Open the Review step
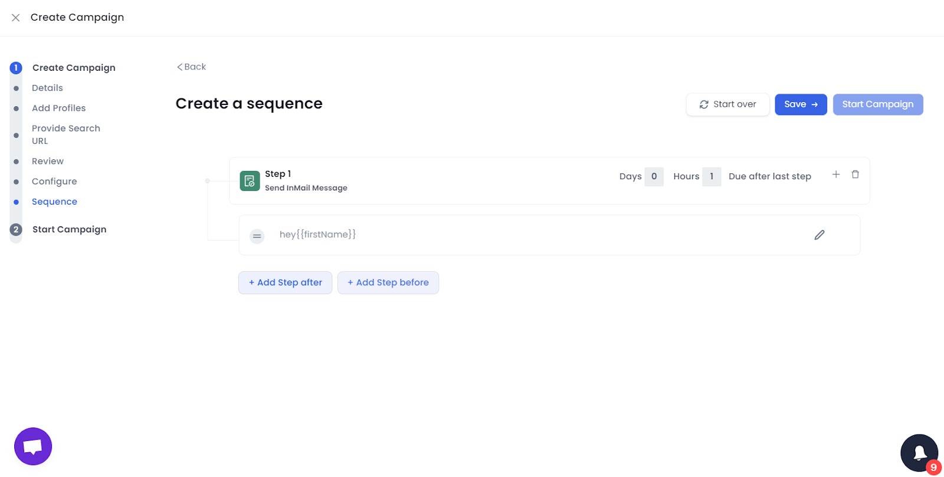 48,161
